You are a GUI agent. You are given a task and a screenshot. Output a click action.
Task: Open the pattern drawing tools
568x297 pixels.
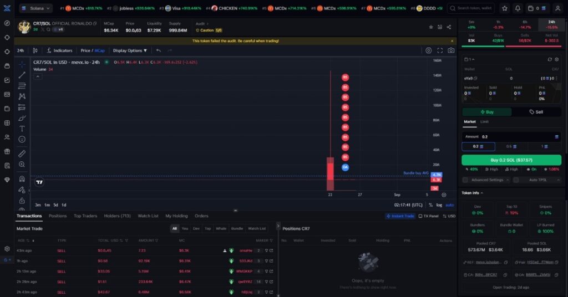[22, 96]
